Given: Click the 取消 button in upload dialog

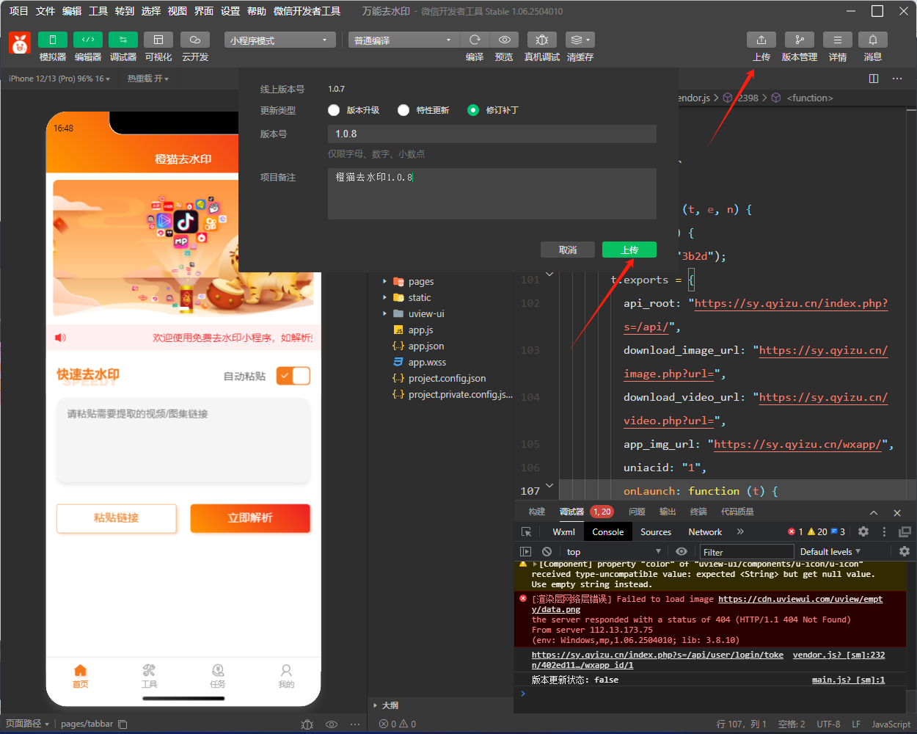Looking at the screenshot, I should click(567, 250).
